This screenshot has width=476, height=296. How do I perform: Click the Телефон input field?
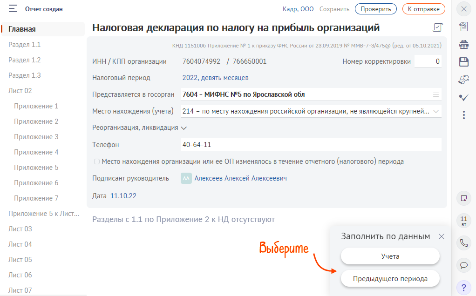310,145
